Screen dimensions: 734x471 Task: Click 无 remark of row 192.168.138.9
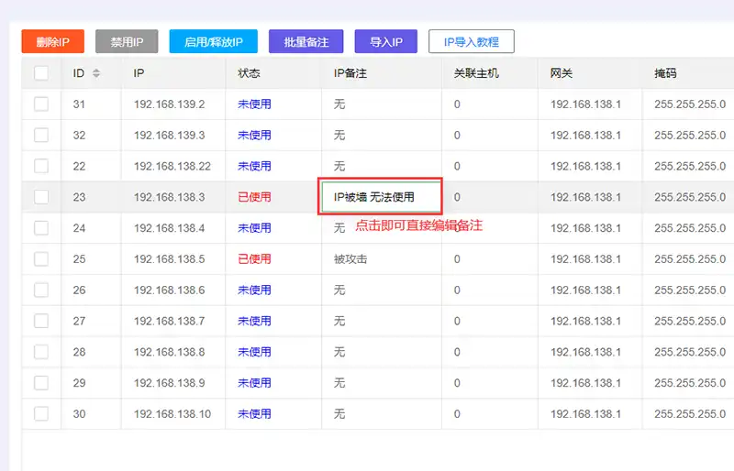(x=339, y=383)
